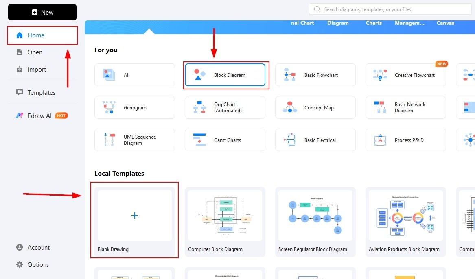Switch to the Canvas tab

pyautogui.click(x=445, y=23)
